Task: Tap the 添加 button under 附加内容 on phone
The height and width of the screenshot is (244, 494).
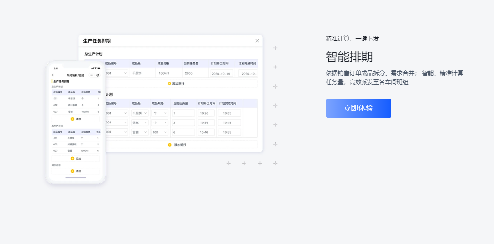Action: pyautogui.click(x=76, y=171)
